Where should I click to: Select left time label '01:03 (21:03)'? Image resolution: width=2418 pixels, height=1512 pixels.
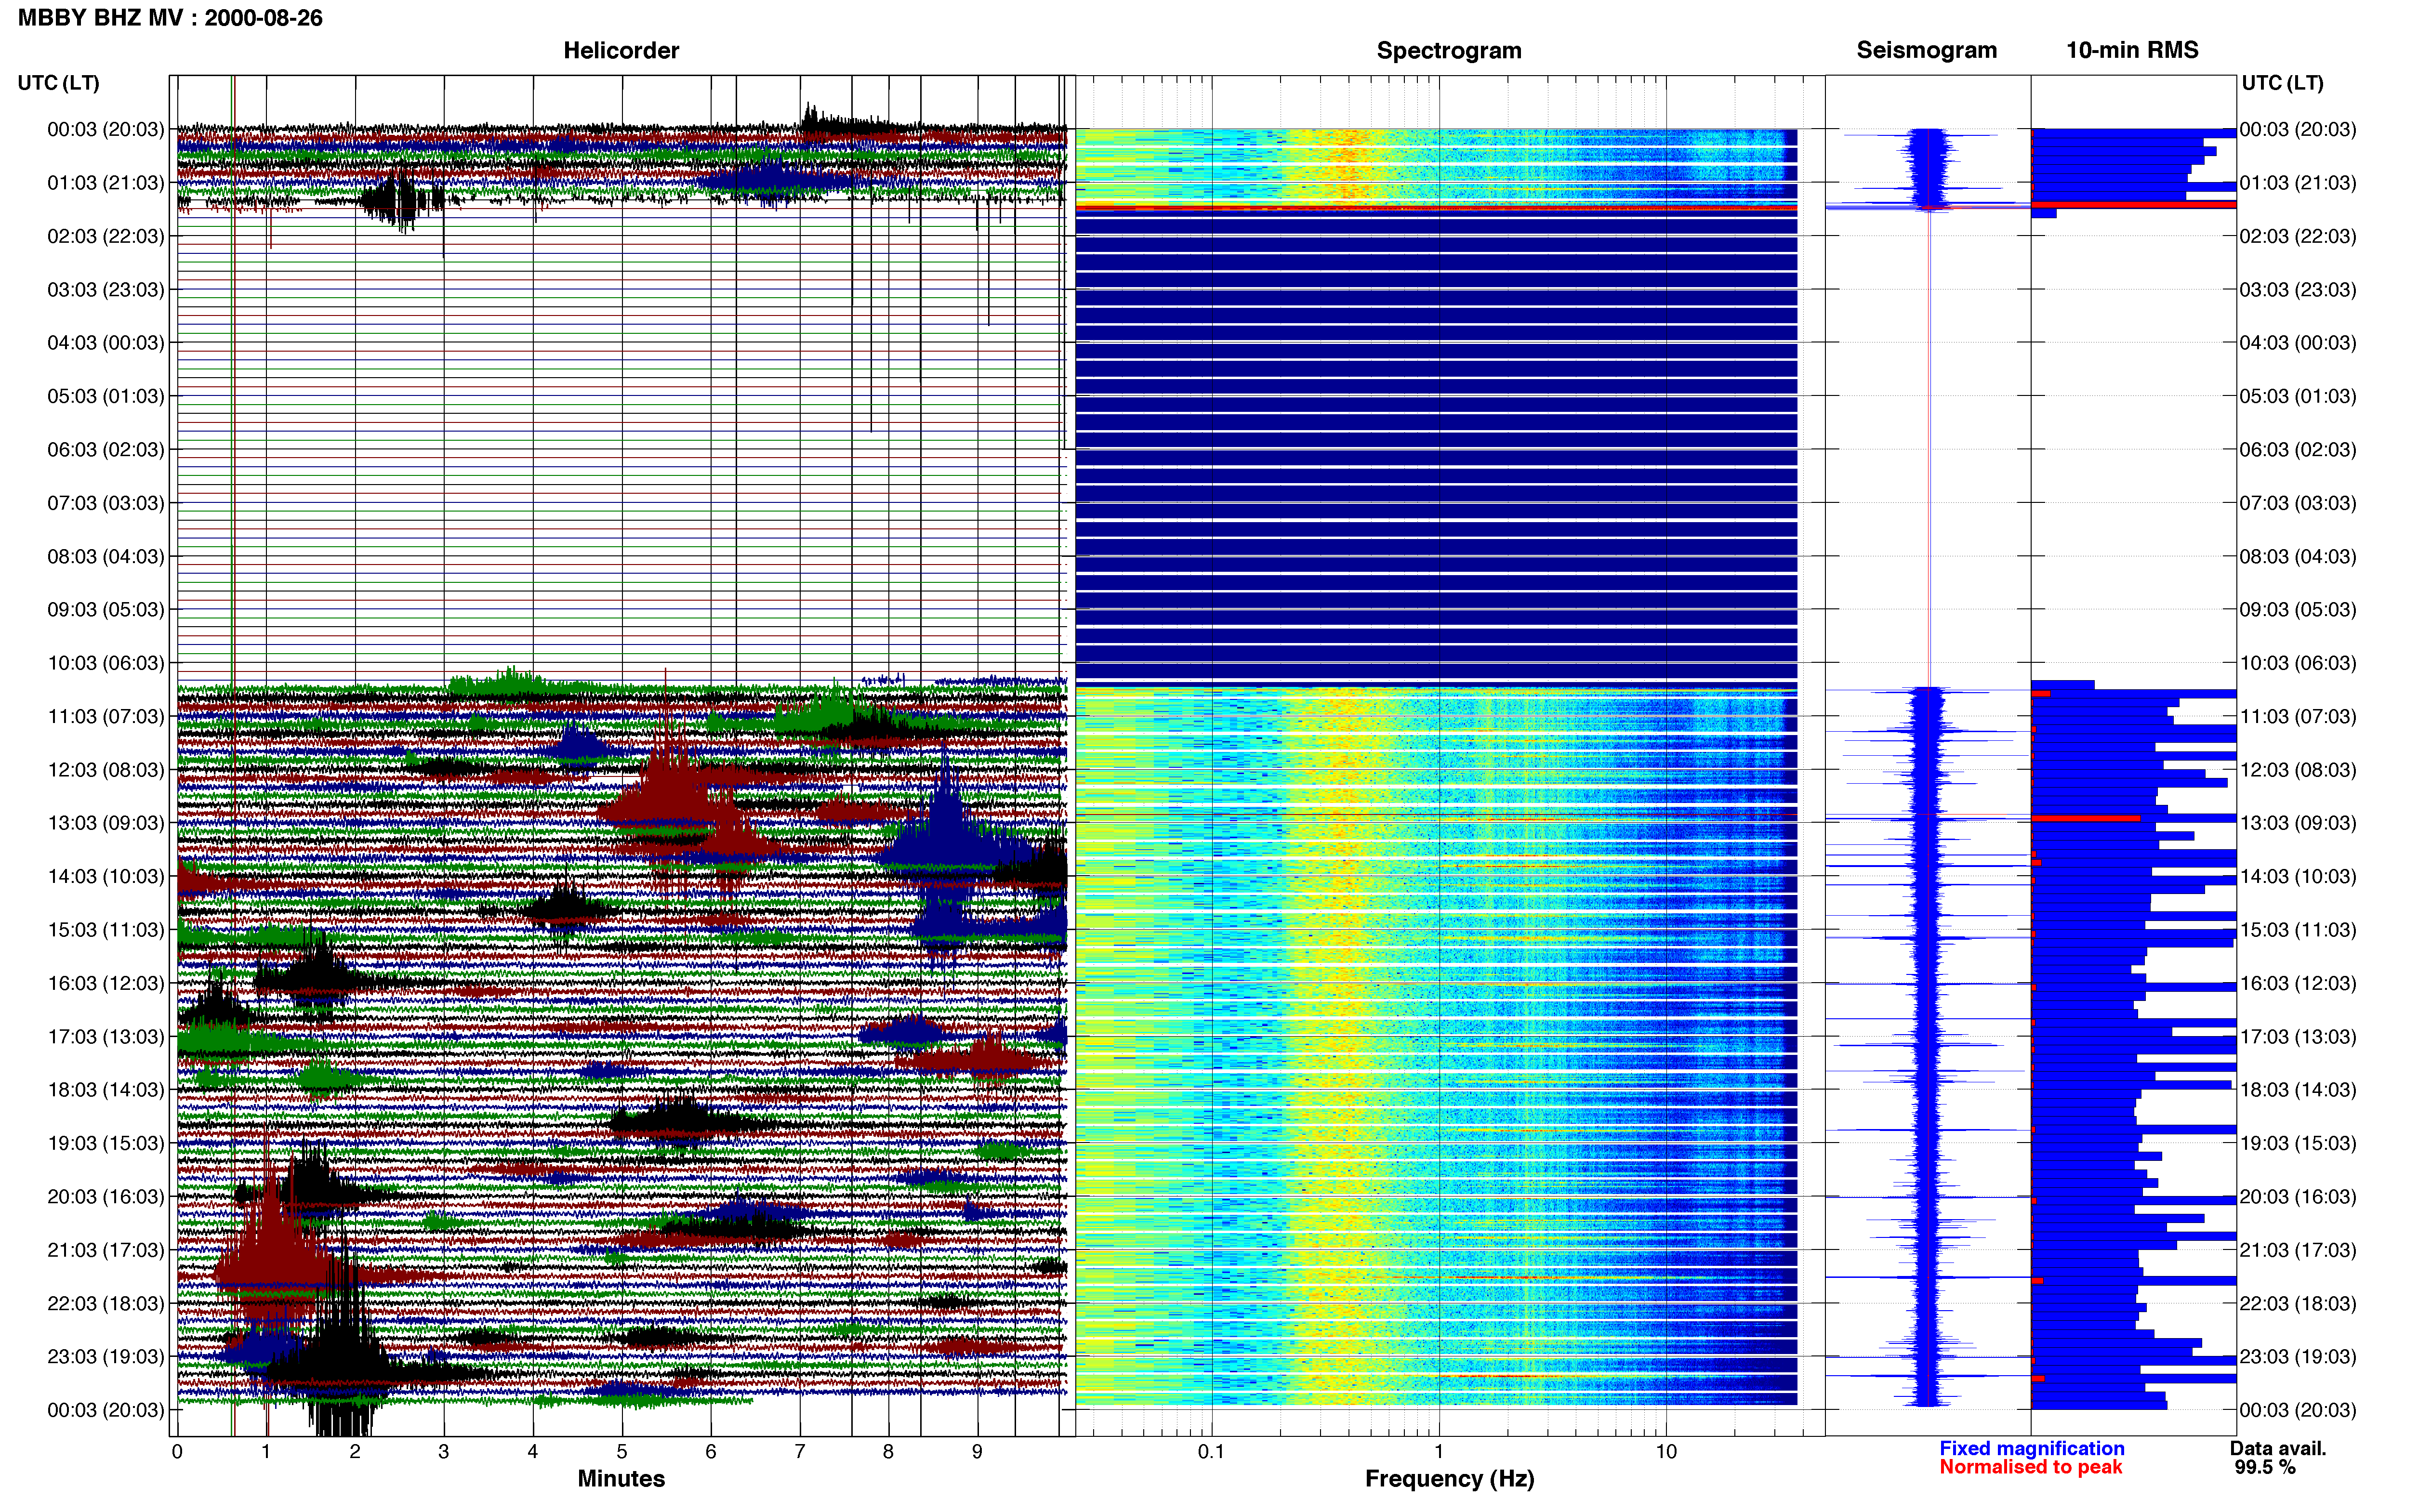pyautogui.click(x=105, y=183)
